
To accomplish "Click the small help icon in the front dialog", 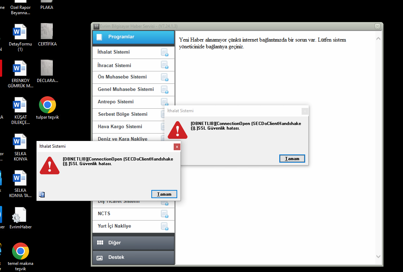I will (x=42, y=195).
